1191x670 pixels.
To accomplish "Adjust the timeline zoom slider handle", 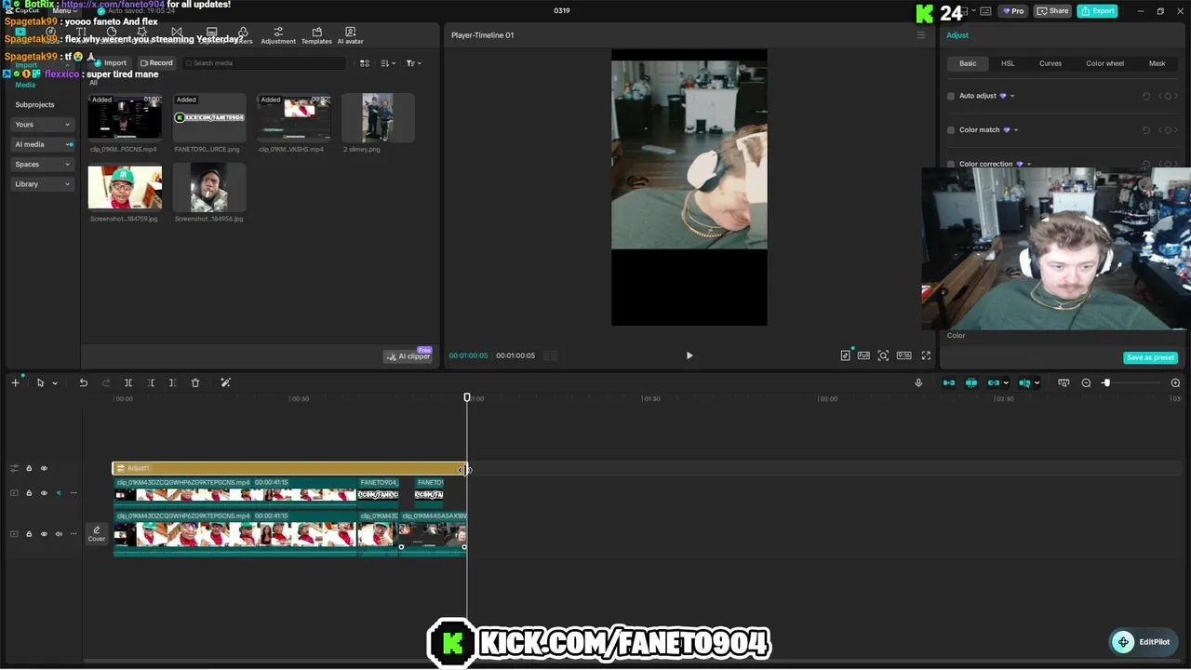I will [1106, 382].
